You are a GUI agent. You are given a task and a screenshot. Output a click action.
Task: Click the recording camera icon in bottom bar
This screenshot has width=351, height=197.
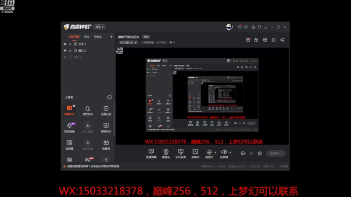[x=243, y=153]
